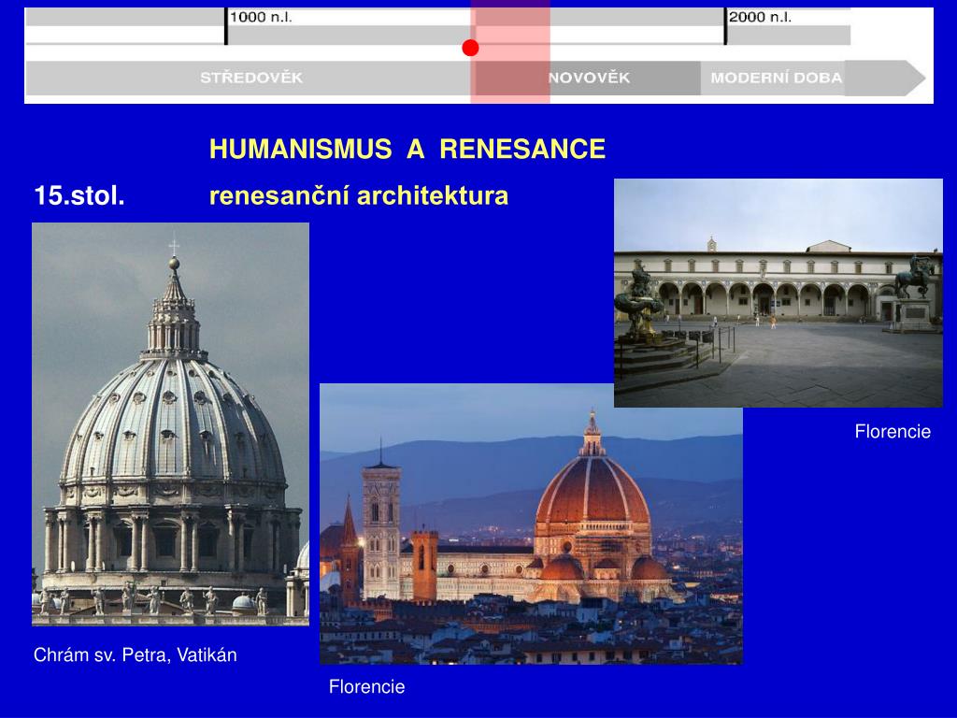This screenshot has height=718, width=957.
Task: Click the red dot timeline marker
Action: (470, 48)
